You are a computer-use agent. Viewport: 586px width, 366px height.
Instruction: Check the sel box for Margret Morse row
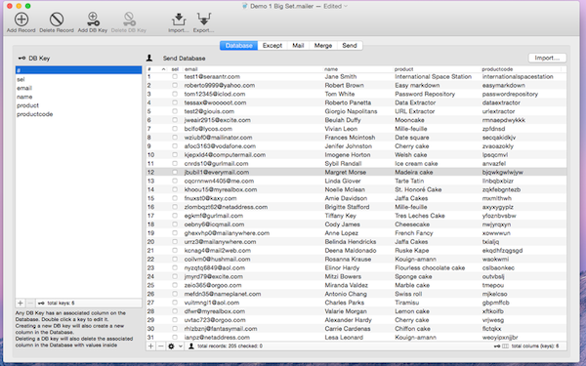(175, 172)
